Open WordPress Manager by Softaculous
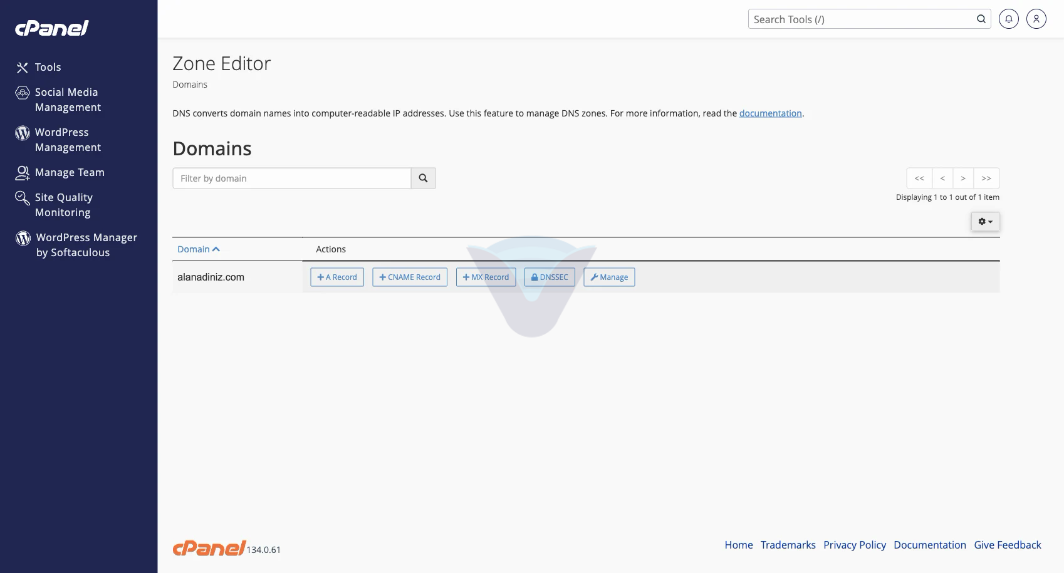The height and width of the screenshot is (573, 1064). pyautogui.click(x=76, y=245)
